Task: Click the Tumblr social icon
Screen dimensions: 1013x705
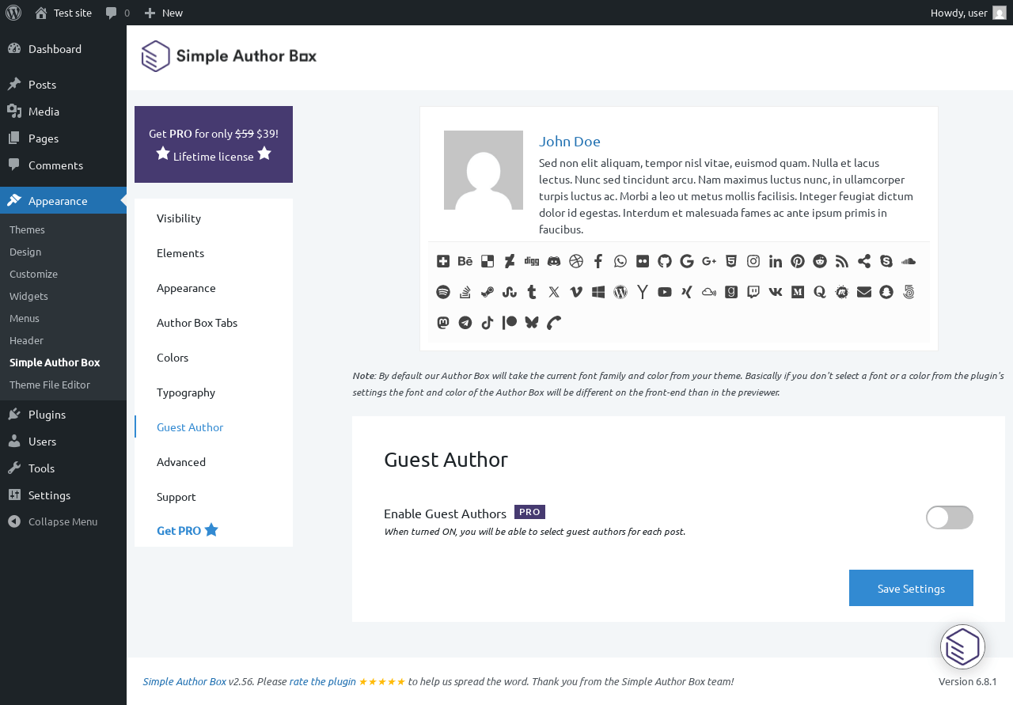Action: click(x=532, y=292)
